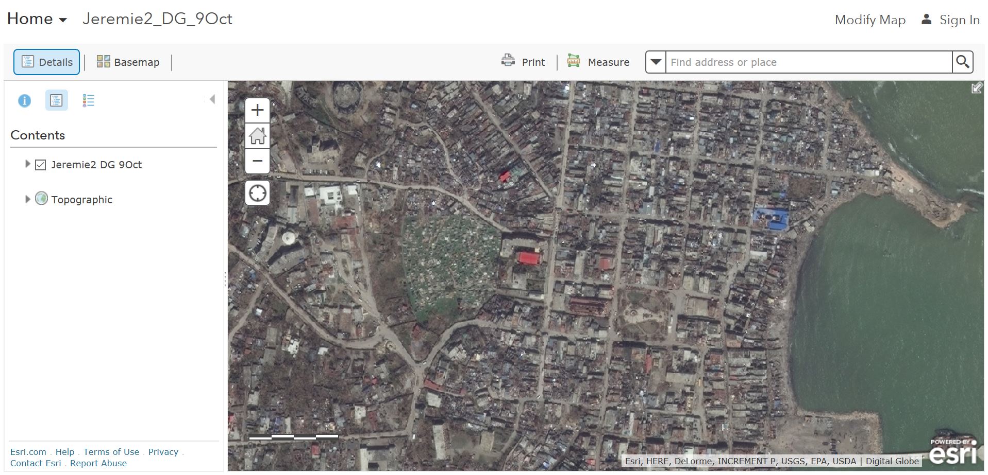Image resolution: width=988 pixels, height=475 pixels.
Task: Click the Basemap grid icon
Action: (x=103, y=61)
